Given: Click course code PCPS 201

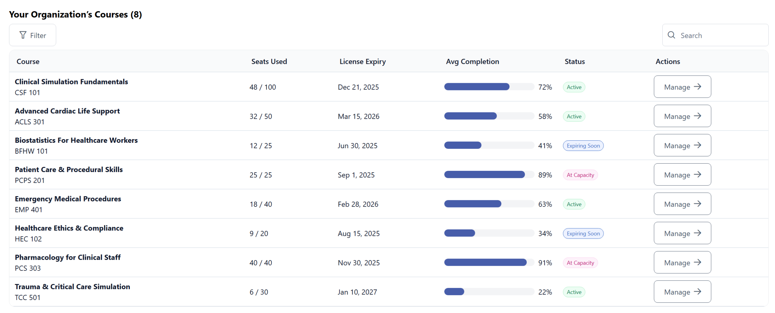Looking at the screenshot, I should pyautogui.click(x=30, y=181).
